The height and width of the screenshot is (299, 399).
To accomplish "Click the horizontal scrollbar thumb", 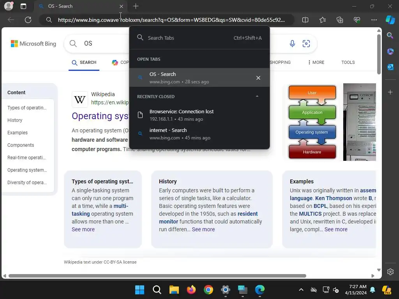I will point(157,276).
